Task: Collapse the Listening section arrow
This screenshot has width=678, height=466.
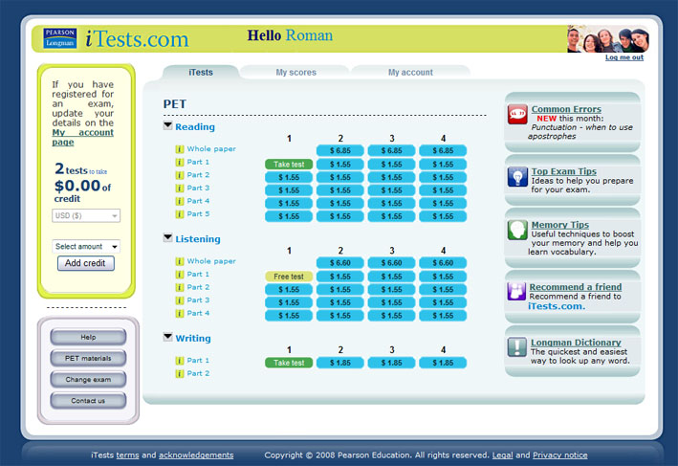Action: [x=168, y=238]
